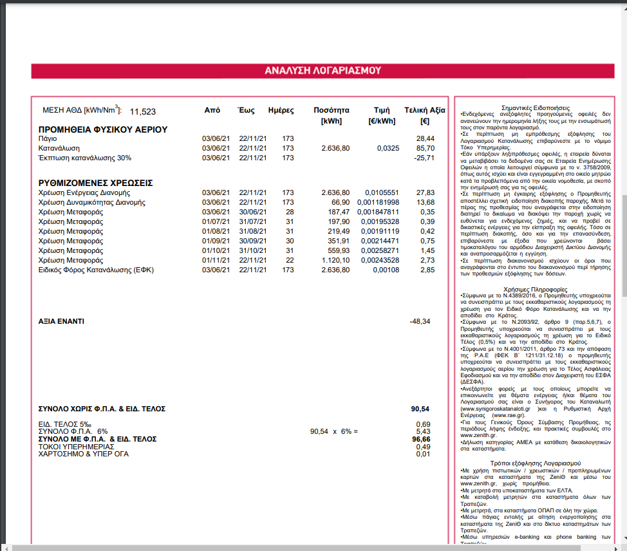Select the ΕΦΚ price 0,00108
Viewport: 627px width, 551px height.
[x=386, y=270]
